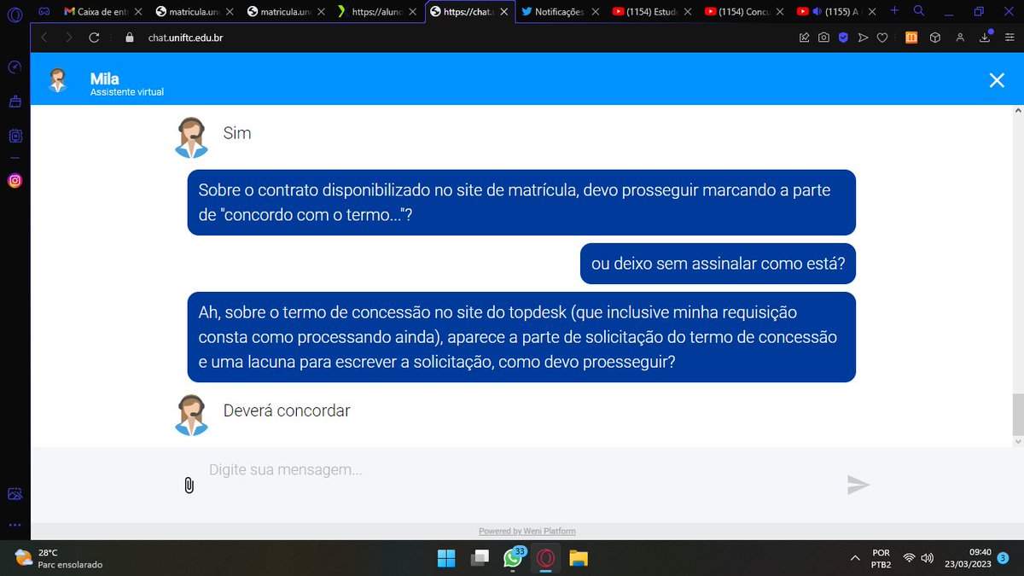Open the GX Corner gamepad icon

tap(44, 12)
